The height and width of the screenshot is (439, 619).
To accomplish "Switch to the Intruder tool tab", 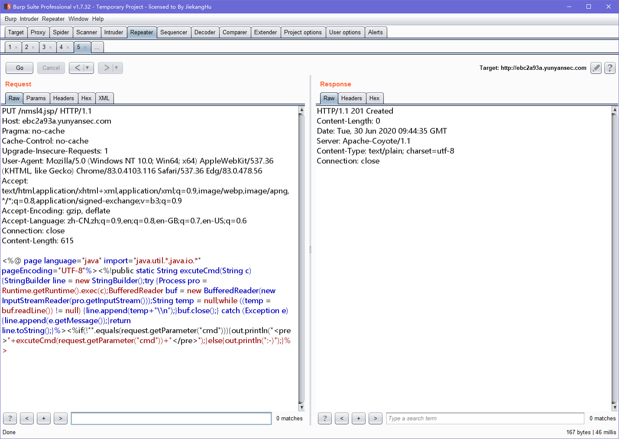I will [x=114, y=32].
